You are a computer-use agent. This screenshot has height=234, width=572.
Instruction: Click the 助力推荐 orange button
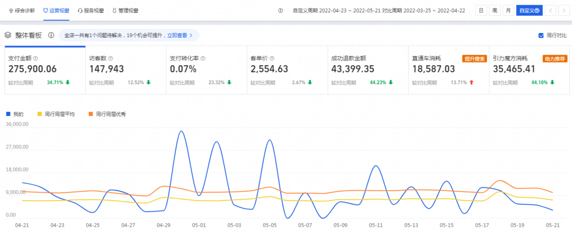555,58
